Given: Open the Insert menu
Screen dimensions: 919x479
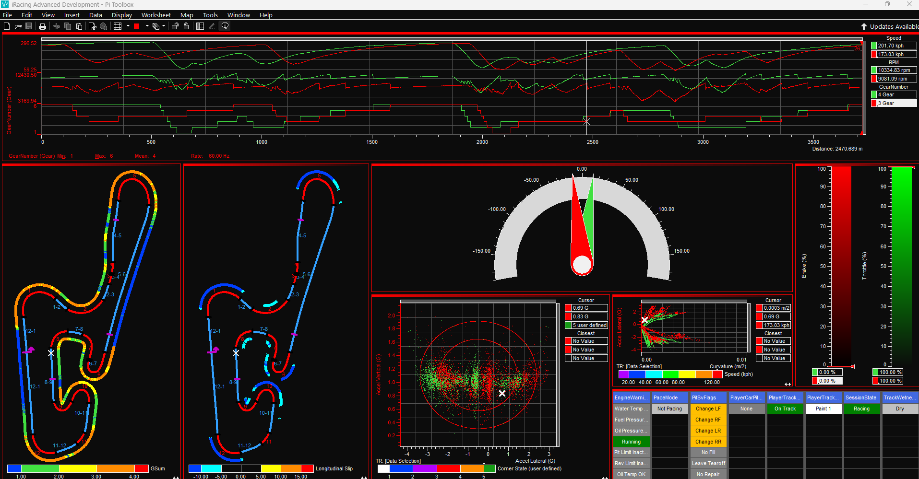Looking at the screenshot, I should (72, 15).
